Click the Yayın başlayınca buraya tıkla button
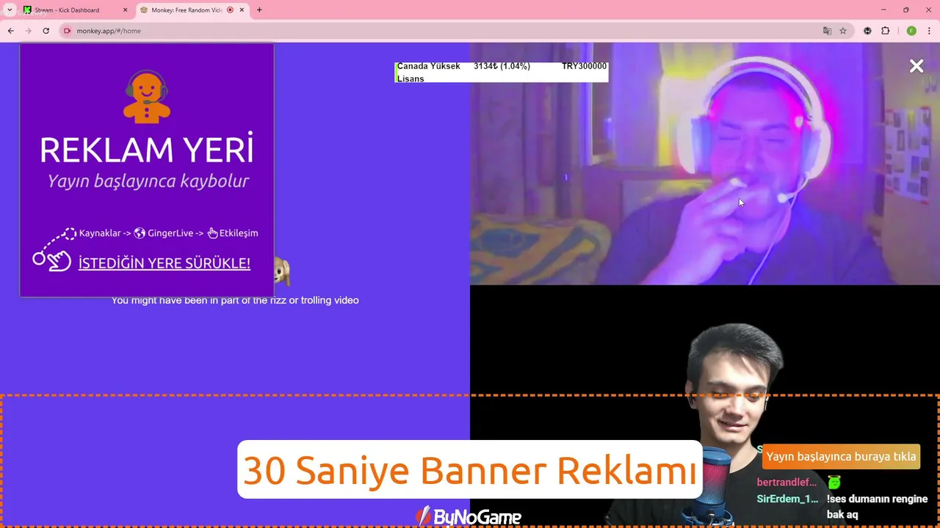The width and height of the screenshot is (940, 528). (x=842, y=456)
